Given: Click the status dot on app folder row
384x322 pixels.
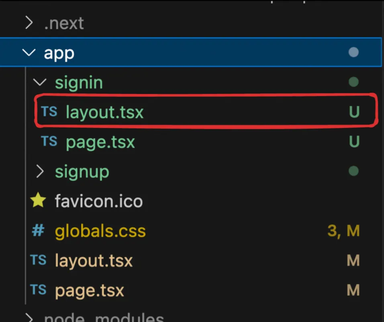Looking at the screenshot, I should 353,53.
